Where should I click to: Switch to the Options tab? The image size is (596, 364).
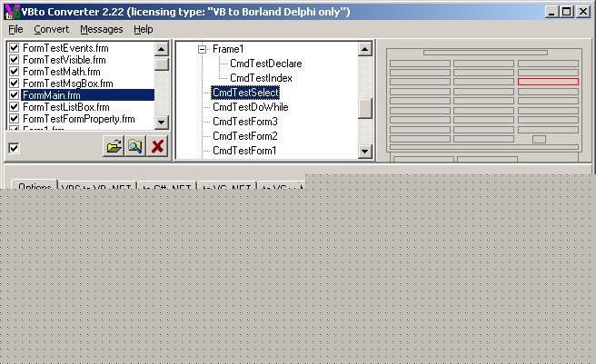[x=35, y=185]
